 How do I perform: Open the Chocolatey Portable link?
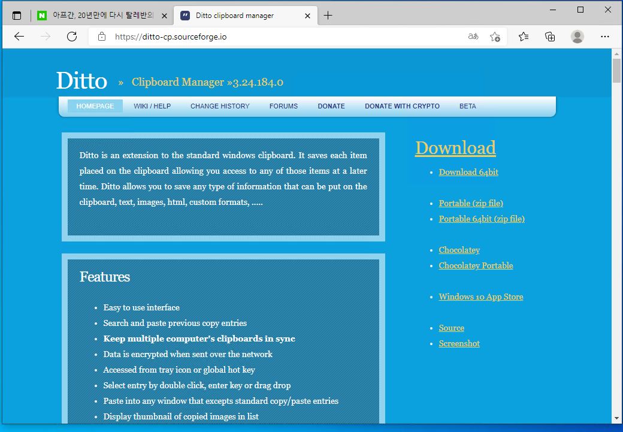pyautogui.click(x=476, y=265)
